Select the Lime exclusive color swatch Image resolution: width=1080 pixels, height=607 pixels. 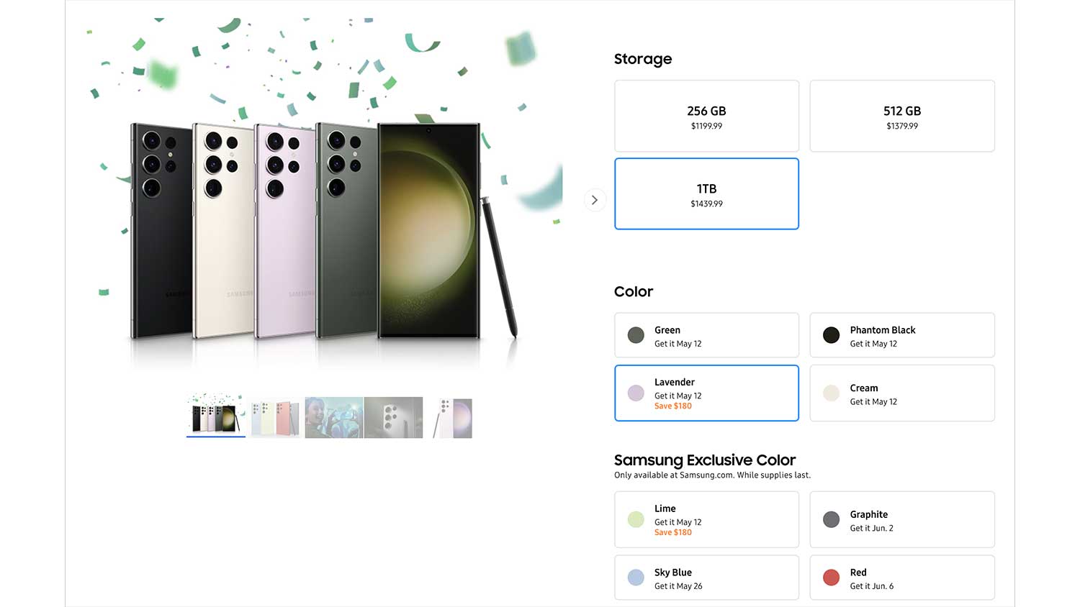click(636, 519)
